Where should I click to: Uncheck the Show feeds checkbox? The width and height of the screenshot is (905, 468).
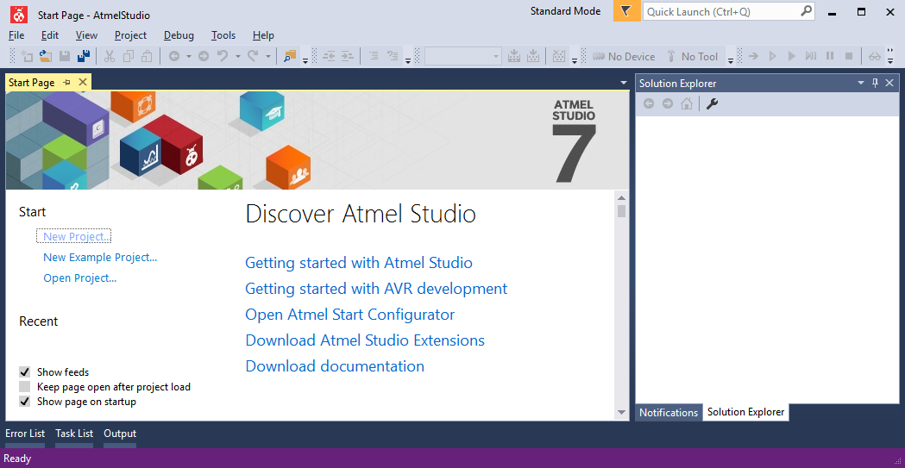[x=25, y=372]
